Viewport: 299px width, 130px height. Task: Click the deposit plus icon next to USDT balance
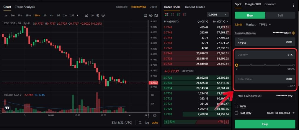pos(294,33)
